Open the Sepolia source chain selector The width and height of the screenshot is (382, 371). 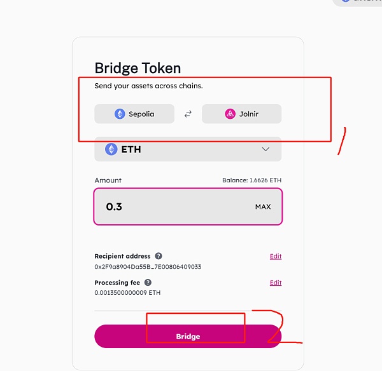tap(134, 114)
